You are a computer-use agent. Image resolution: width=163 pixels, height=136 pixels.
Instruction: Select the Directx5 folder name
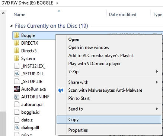pyautogui.click(x=29, y=51)
